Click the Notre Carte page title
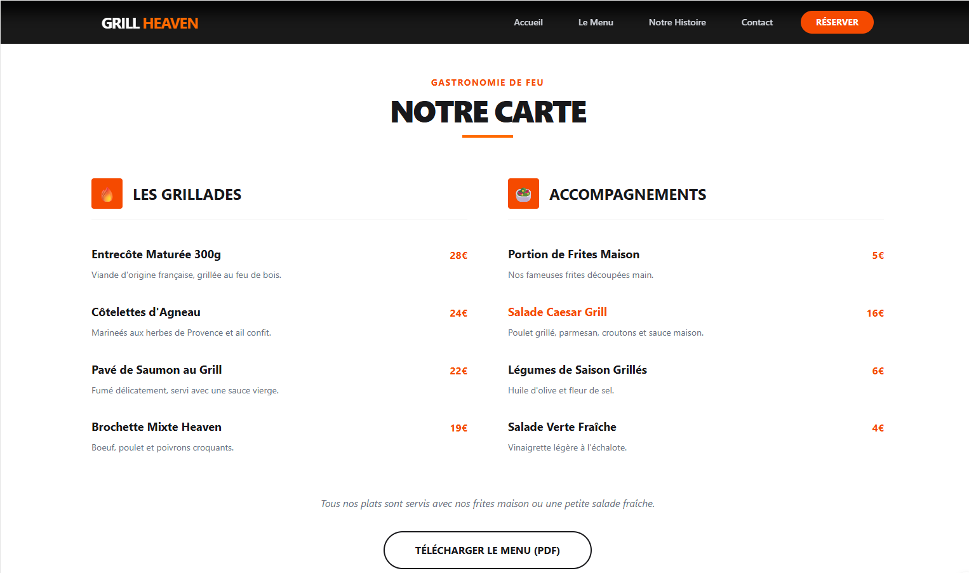The height and width of the screenshot is (573, 969). 488,112
